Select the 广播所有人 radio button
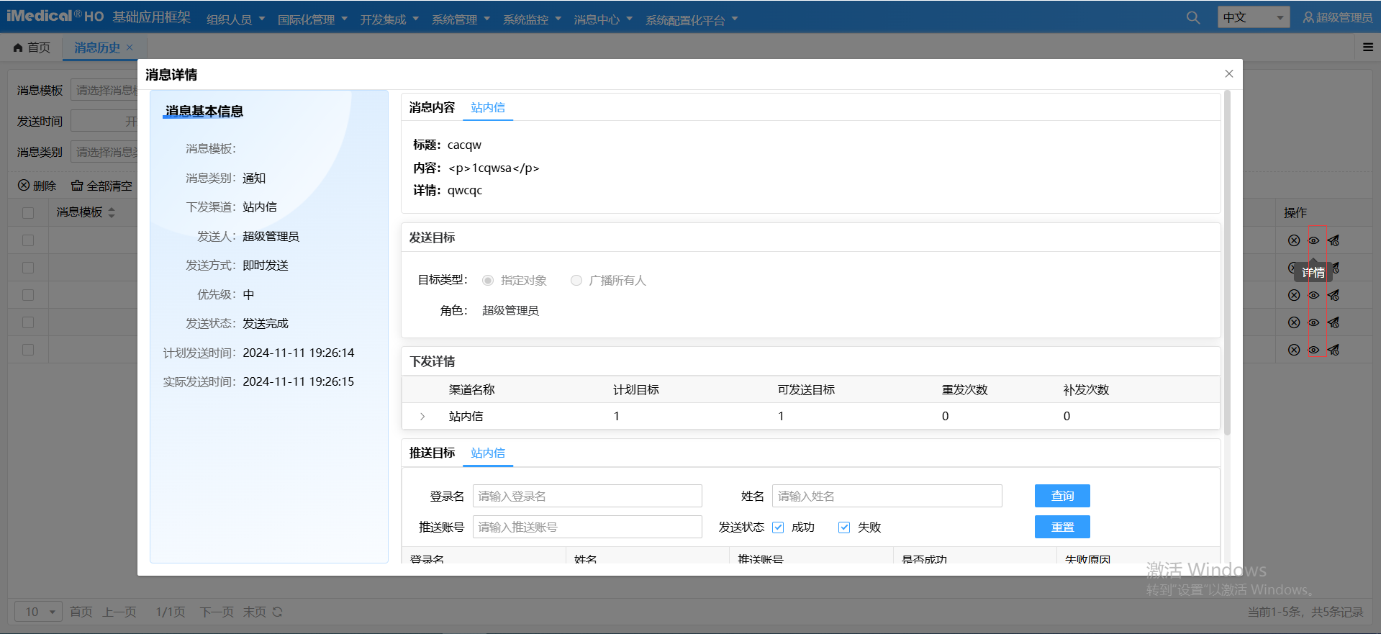Image resolution: width=1381 pixels, height=634 pixels. (576, 281)
